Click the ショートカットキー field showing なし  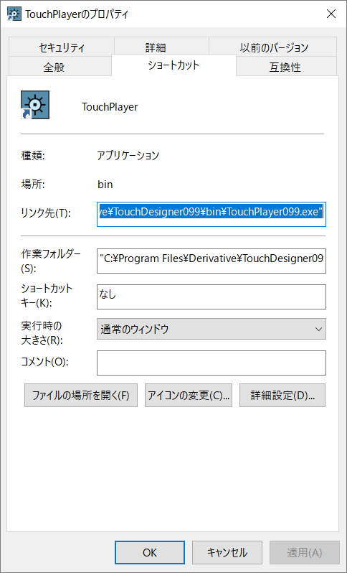(x=211, y=297)
